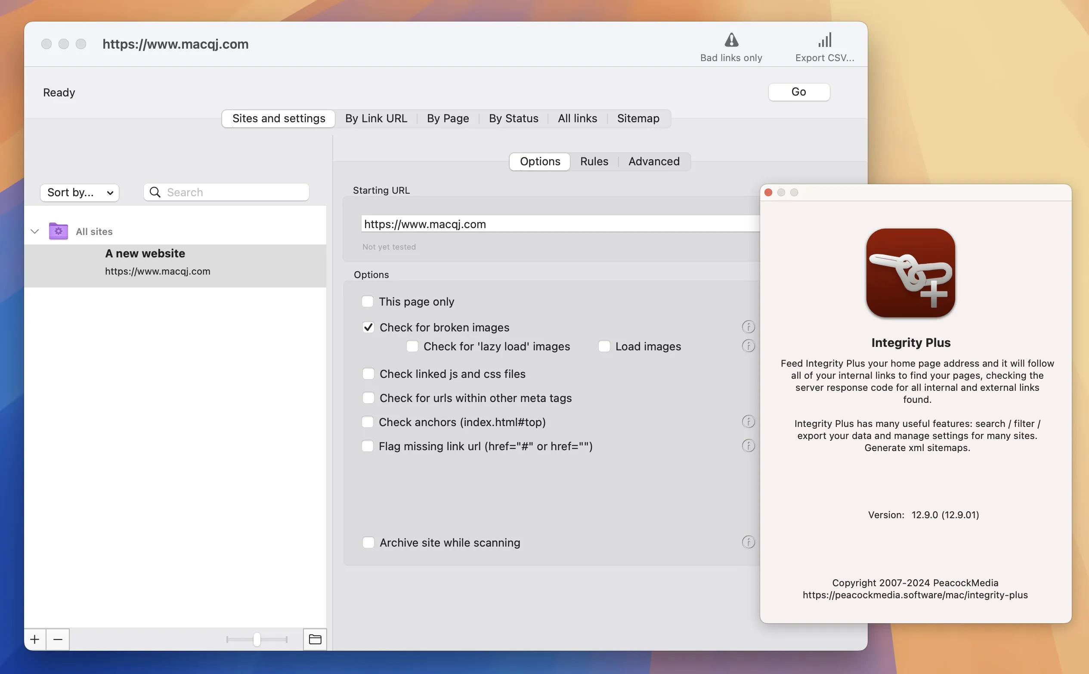1089x674 pixels.
Task: Select the Options settings tab
Action: click(540, 161)
